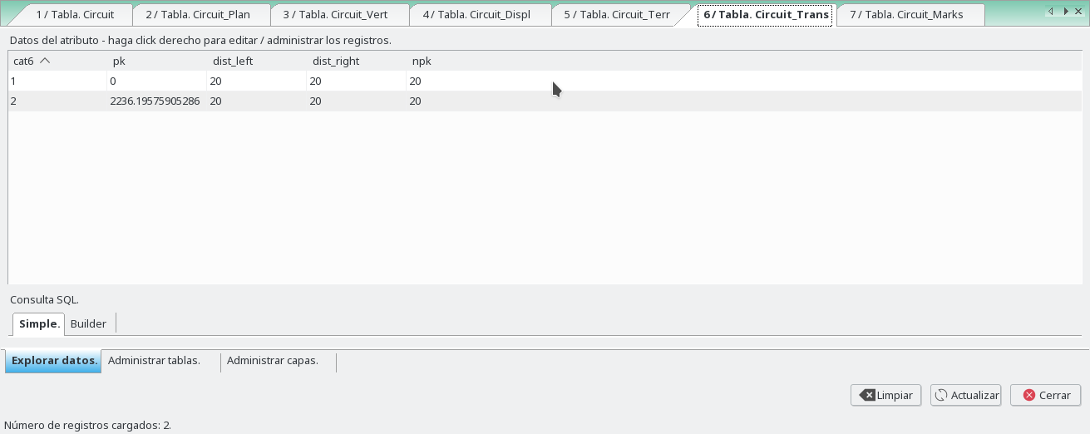Select the row with pk 2236.19575905286
The height and width of the screenshot is (434, 1090).
(155, 101)
